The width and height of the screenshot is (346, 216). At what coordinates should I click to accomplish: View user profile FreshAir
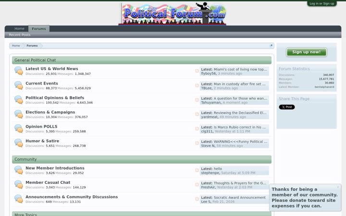pos(208,187)
